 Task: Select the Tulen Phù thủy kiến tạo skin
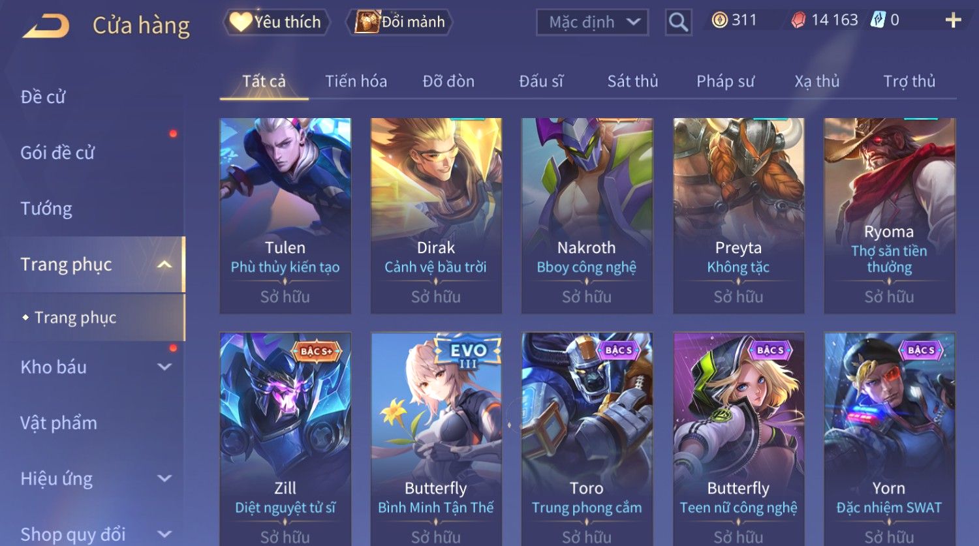click(x=285, y=216)
